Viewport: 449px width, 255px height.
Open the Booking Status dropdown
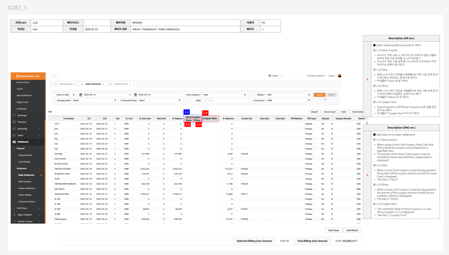110,100
